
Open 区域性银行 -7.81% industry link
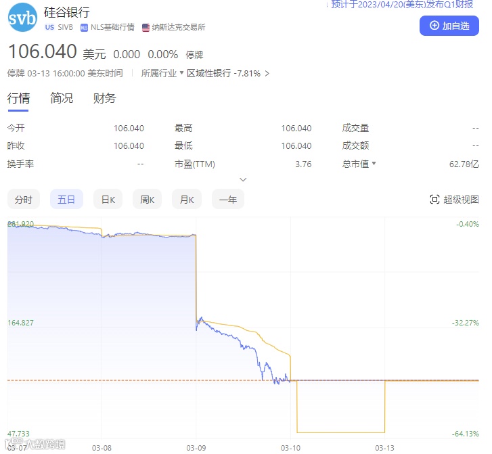click(228, 74)
